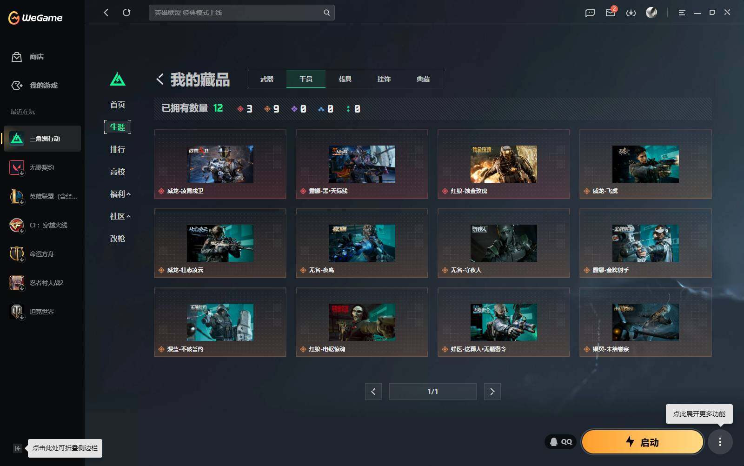The image size is (744, 466).
Task: Switch to the 载具 tab
Action: tap(345, 79)
